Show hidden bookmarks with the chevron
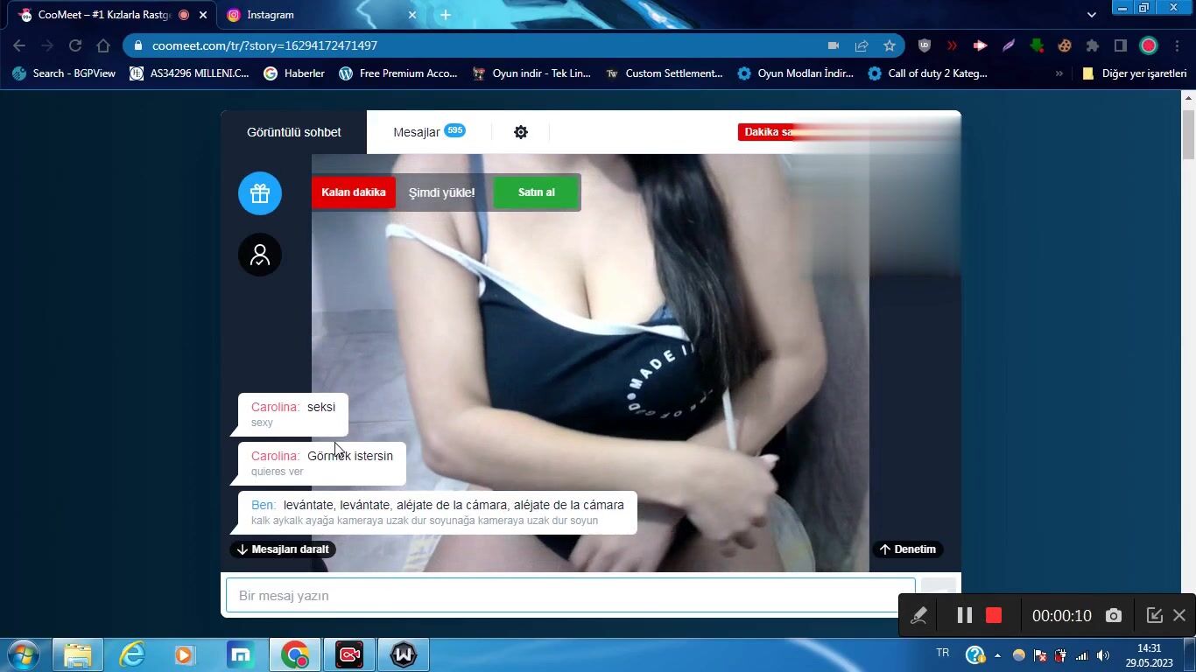This screenshot has width=1196, height=672. tap(1059, 73)
